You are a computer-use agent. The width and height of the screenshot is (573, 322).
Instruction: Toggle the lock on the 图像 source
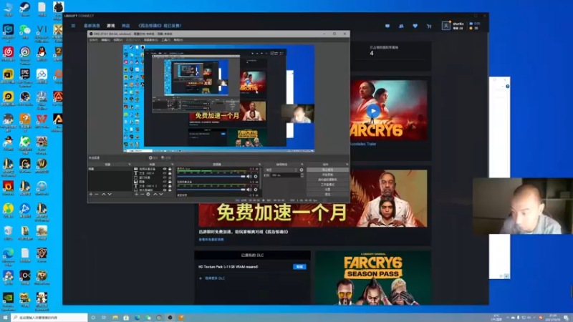pos(170,182)
